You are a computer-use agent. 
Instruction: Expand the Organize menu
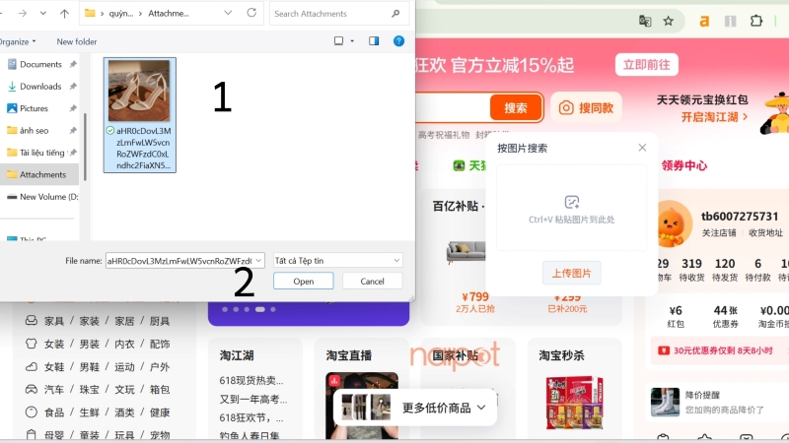click(x=18, y=41)
